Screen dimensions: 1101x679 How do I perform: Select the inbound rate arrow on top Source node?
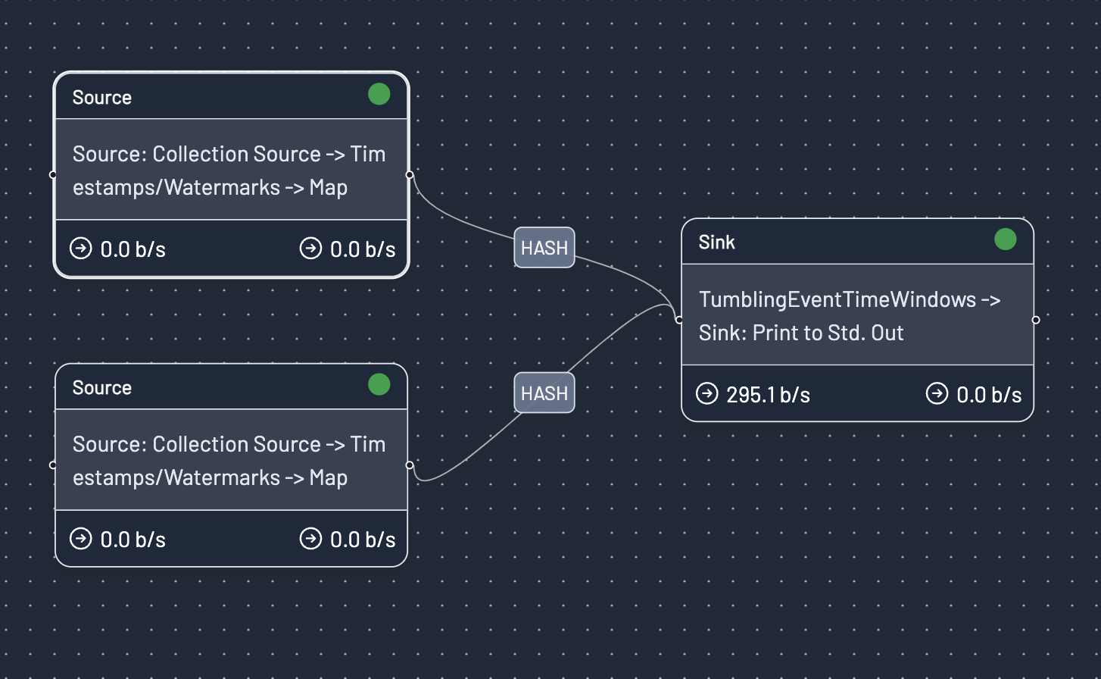pyautogui.click(x=80, y=249)
